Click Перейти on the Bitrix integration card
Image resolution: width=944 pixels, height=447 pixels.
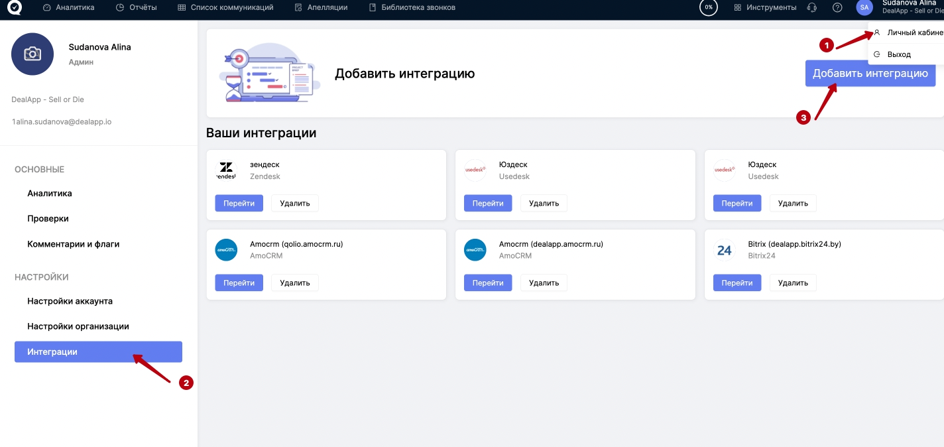(x=737, y=283)
